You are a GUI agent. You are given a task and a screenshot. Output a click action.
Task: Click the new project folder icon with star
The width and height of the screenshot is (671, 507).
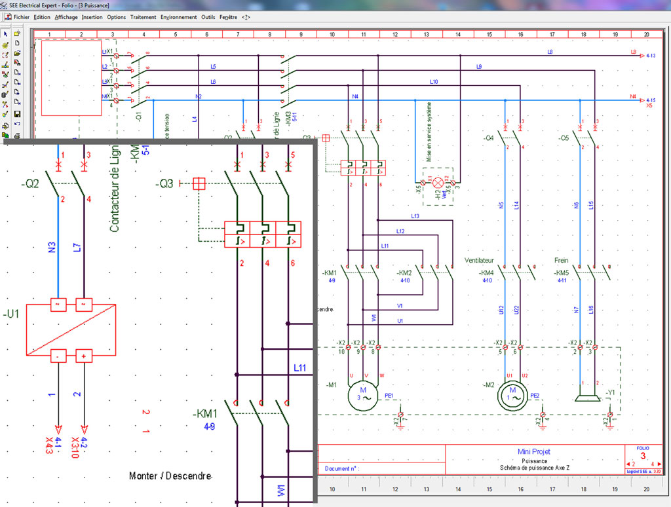click(x=17, y=33)
